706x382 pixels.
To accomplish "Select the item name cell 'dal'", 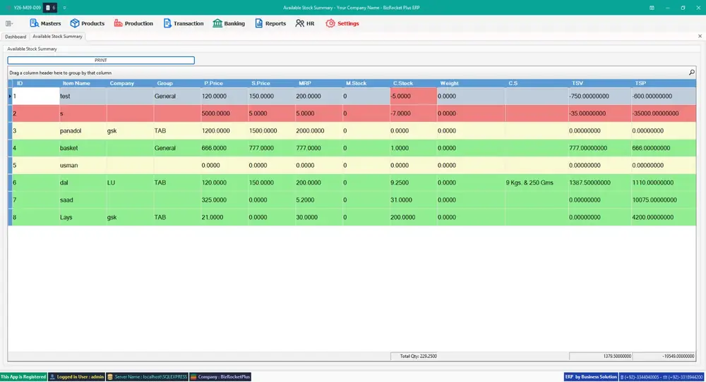I will coord(83,183).
